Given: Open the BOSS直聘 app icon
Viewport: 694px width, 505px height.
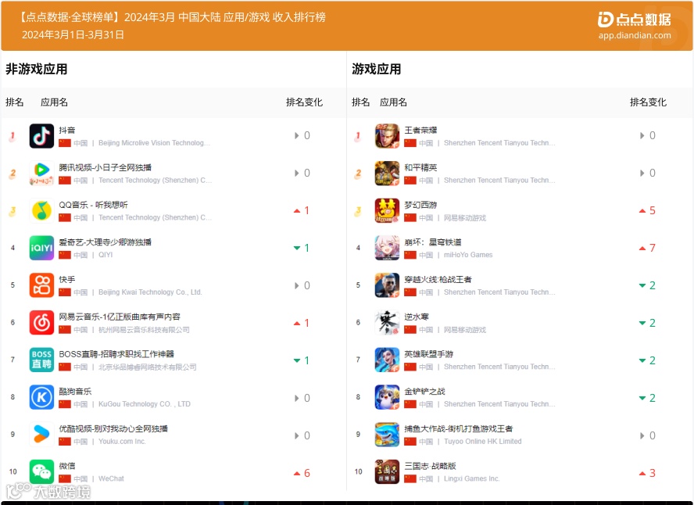Looking at the screenshot, I should 41,360.
